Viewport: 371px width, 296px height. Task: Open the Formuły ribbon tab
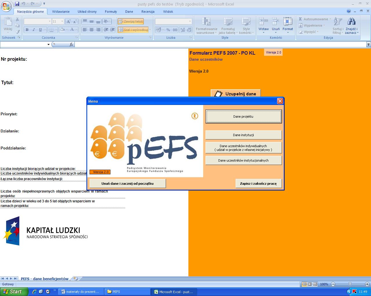pos(111,12)
